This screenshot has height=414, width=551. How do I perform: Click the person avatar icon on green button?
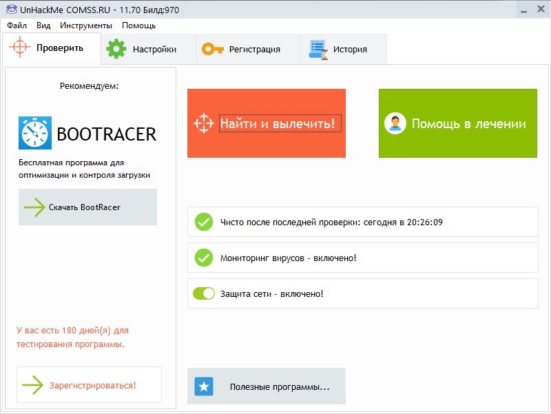point(395,123)
